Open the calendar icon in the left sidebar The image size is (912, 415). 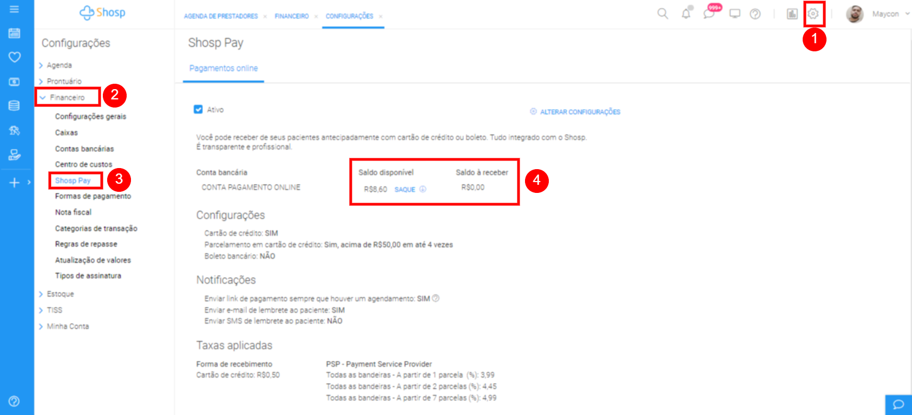click(x=15, y=33)
